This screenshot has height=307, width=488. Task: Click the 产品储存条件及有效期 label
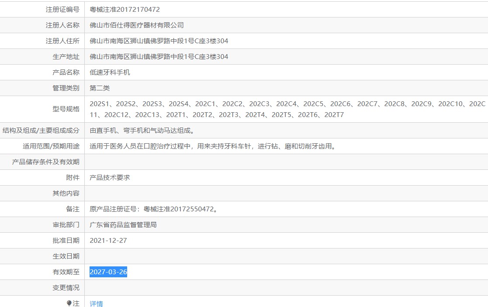point(46,162)
